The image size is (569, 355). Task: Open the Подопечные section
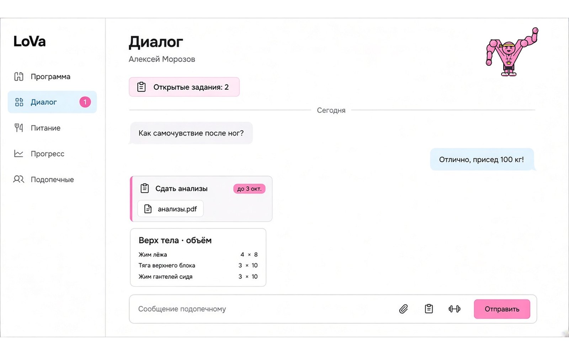tap(52, 179)
